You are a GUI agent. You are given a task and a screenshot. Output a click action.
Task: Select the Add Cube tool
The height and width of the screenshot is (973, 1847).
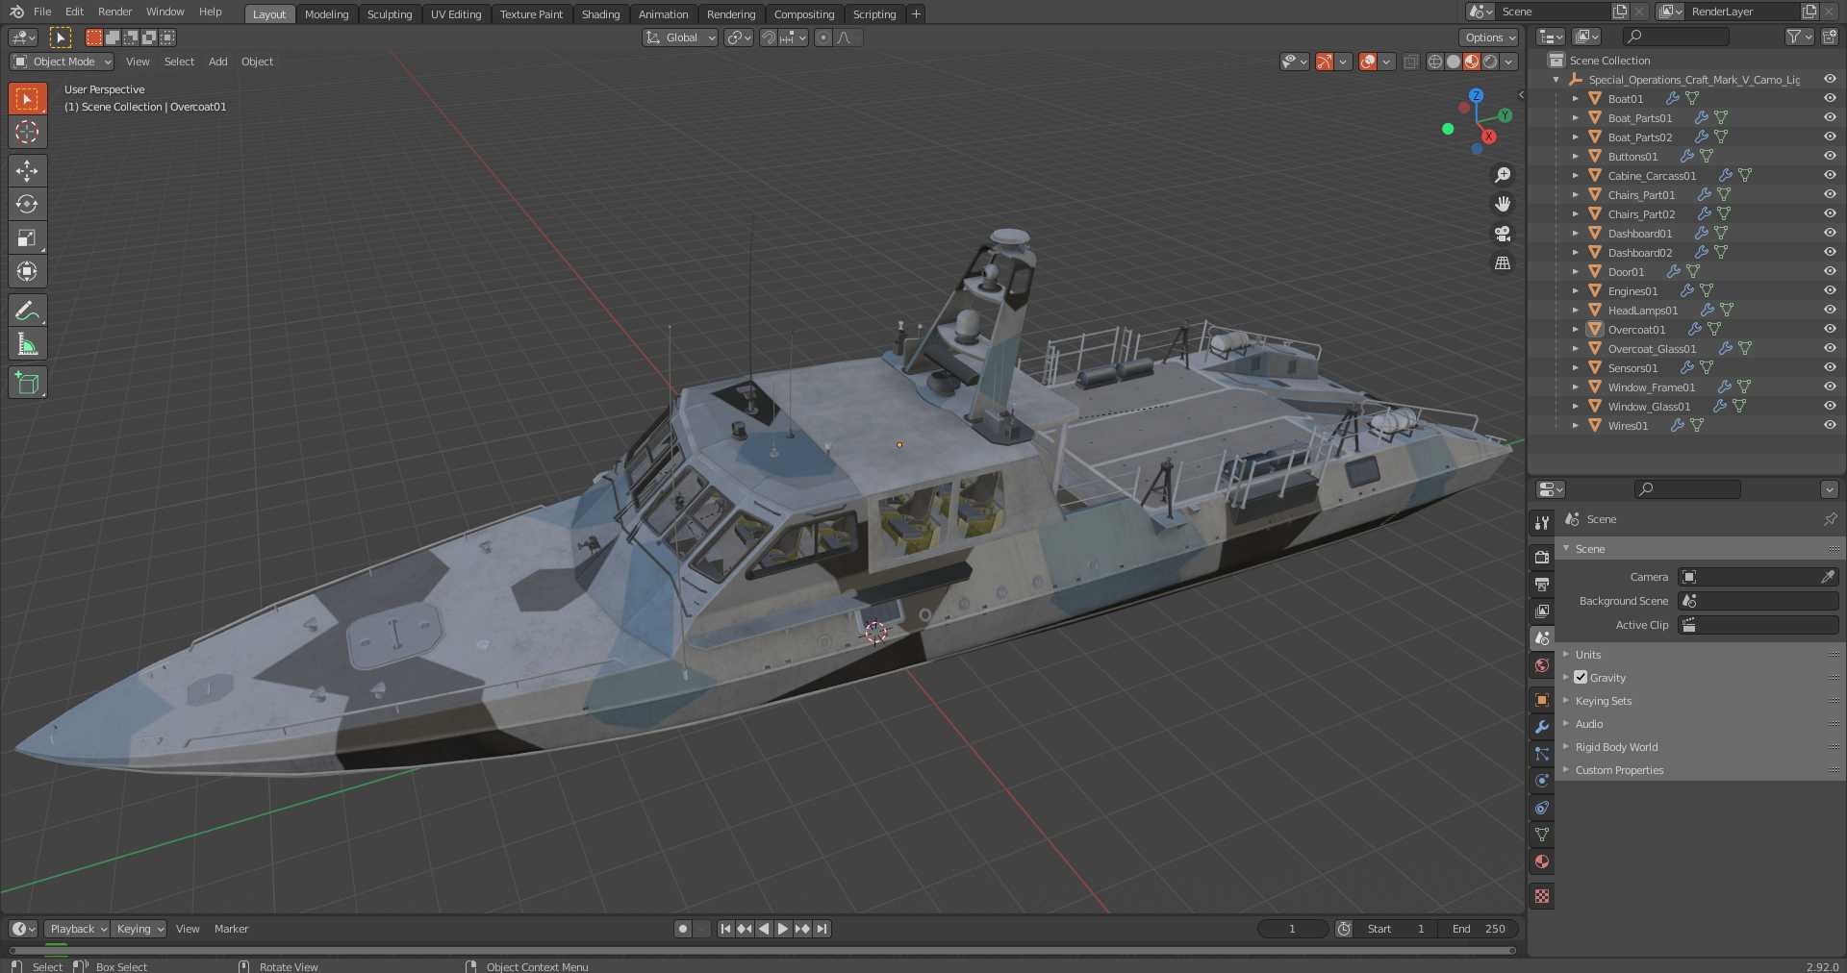pos(27,383)
